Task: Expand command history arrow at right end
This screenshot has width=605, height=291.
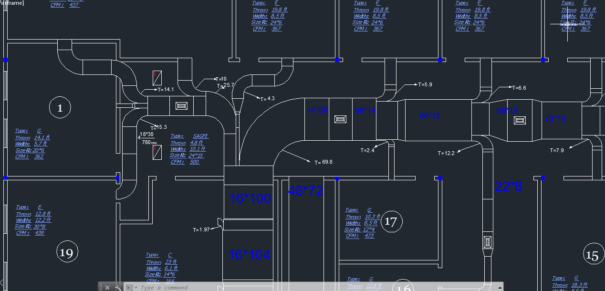Action: pos(500,288)
